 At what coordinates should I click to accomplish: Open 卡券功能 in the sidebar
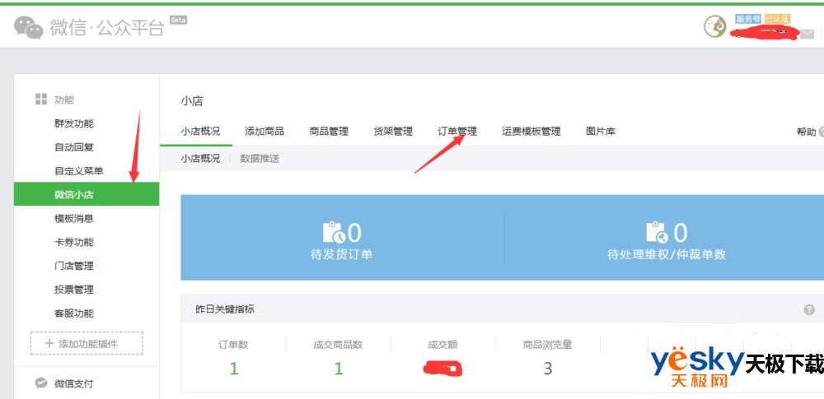pos(74,242)
